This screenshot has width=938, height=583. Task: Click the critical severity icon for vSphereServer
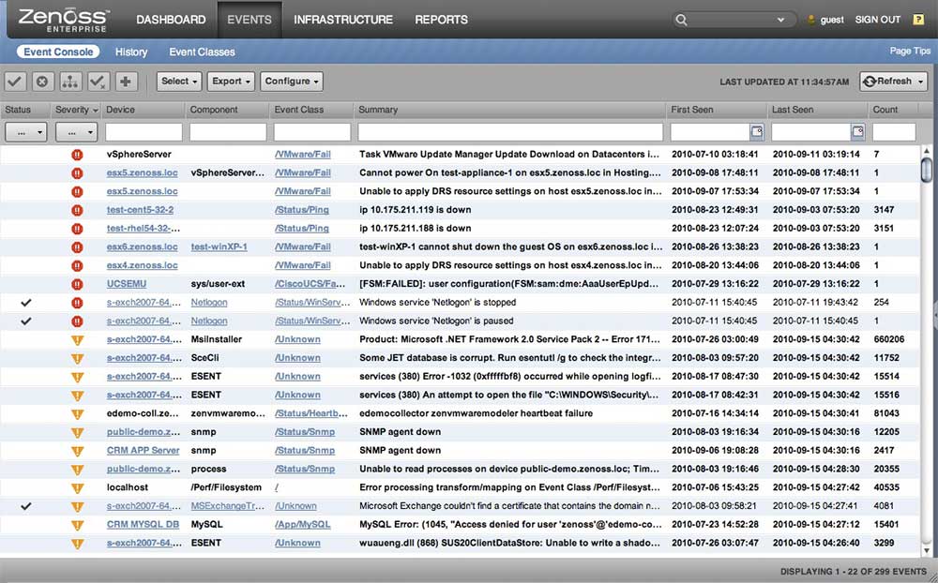[x=77, y=155]
